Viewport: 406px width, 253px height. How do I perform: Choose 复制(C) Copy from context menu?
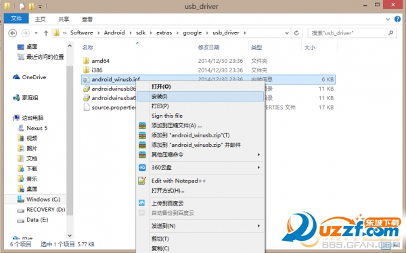click(200, 248)
